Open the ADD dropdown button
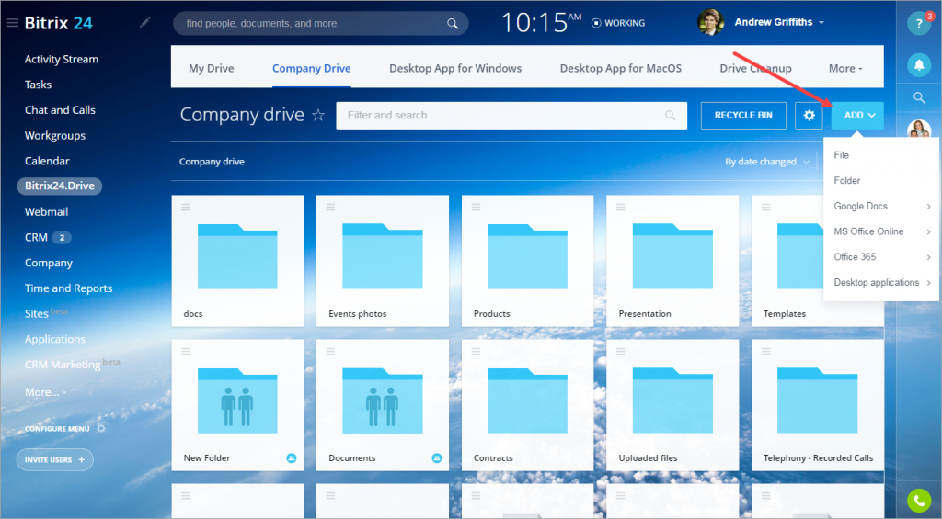Viewport: 942px width, 519px height. pyautogui.click(x=857, y=115)
